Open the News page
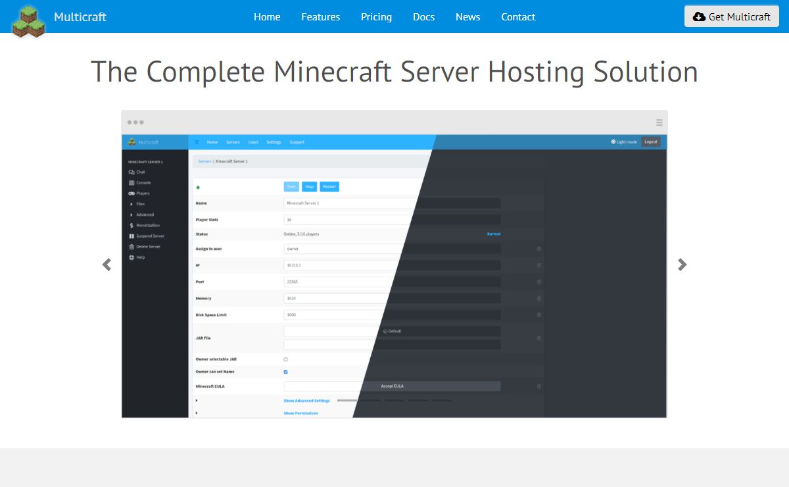 467,16
